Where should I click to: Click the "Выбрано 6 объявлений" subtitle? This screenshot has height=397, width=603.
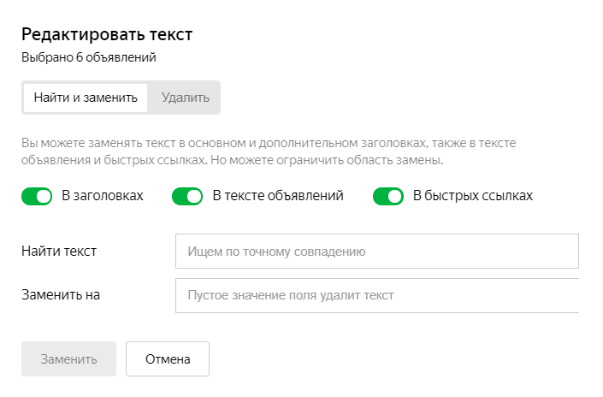click(88, 58)
